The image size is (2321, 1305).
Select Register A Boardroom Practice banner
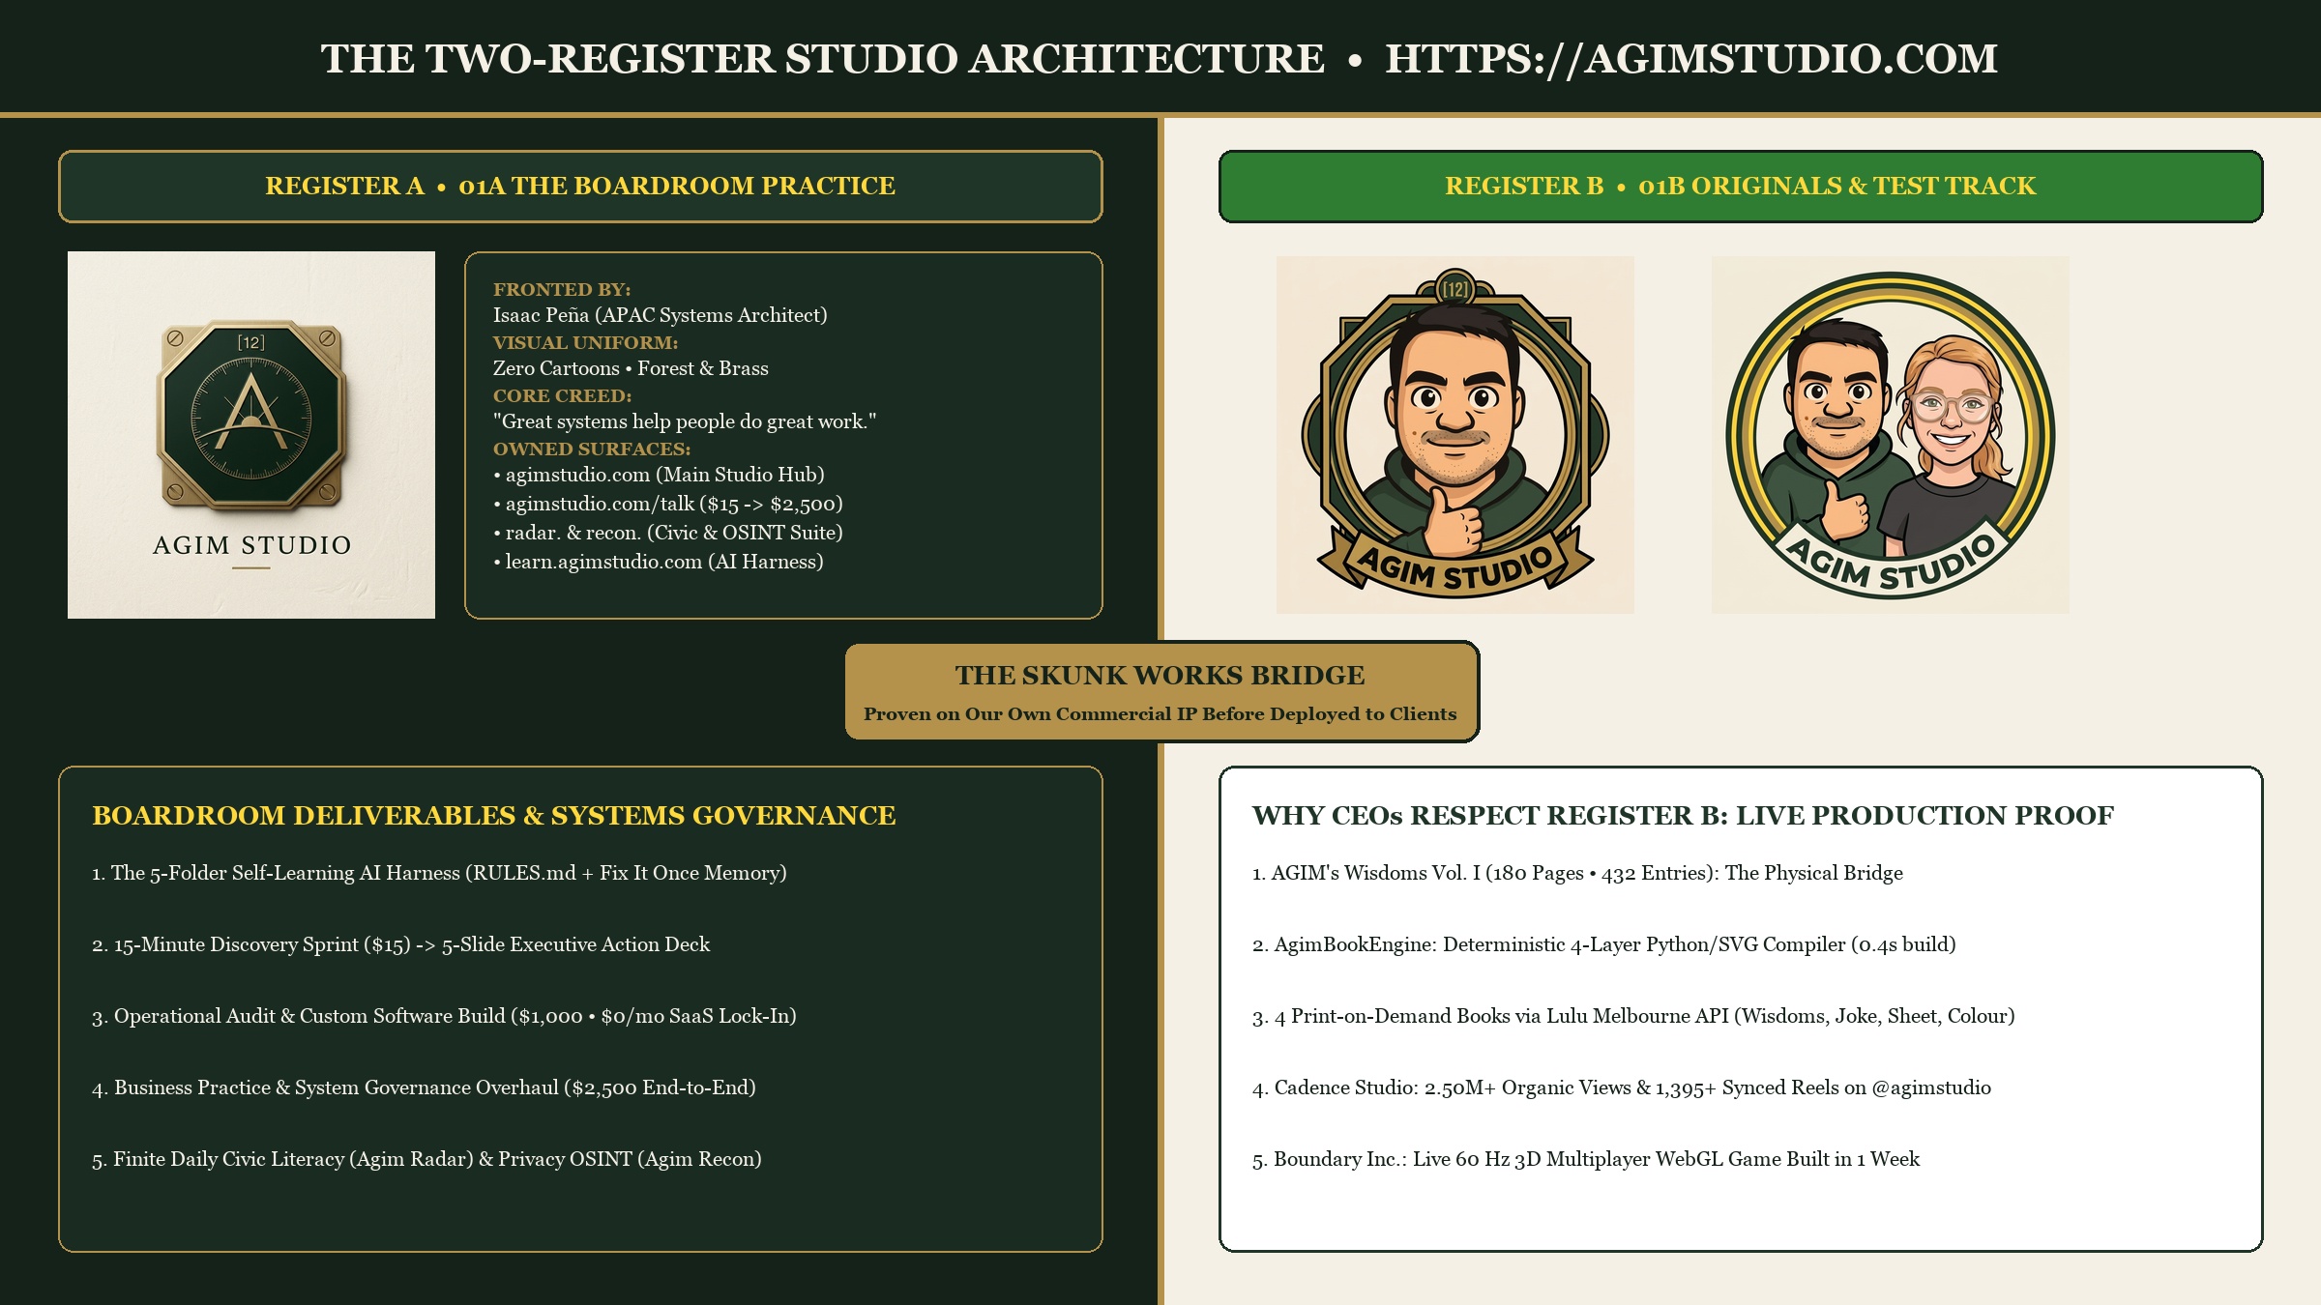[x=580, y=187]
